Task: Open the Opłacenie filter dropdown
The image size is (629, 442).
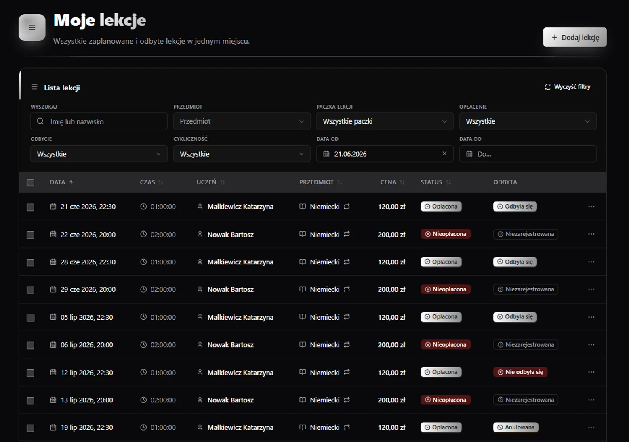Action: click(x=528, y=121)
